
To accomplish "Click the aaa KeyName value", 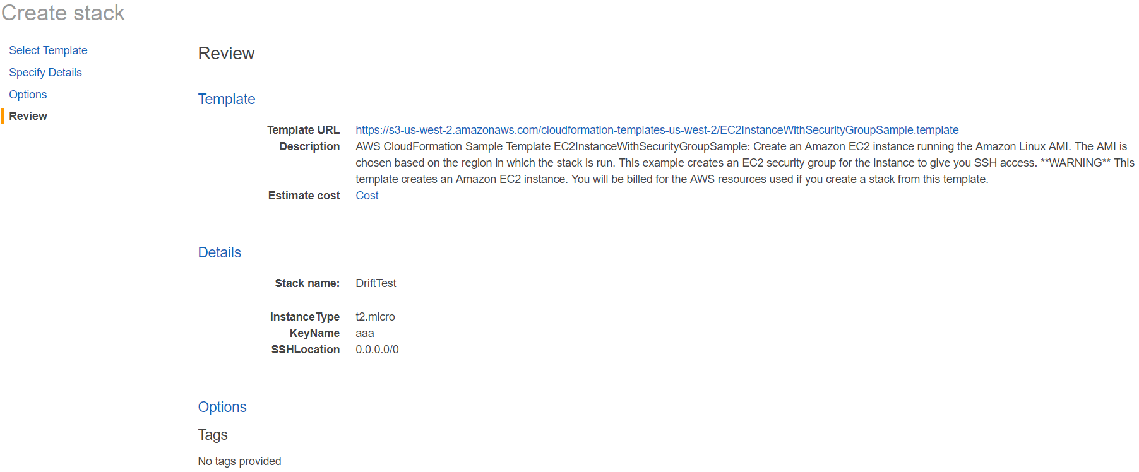I will click(365, 333).
